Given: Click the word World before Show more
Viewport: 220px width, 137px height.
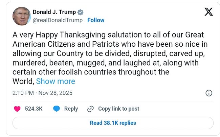Looking at the screenshot, I should point(23,82).
